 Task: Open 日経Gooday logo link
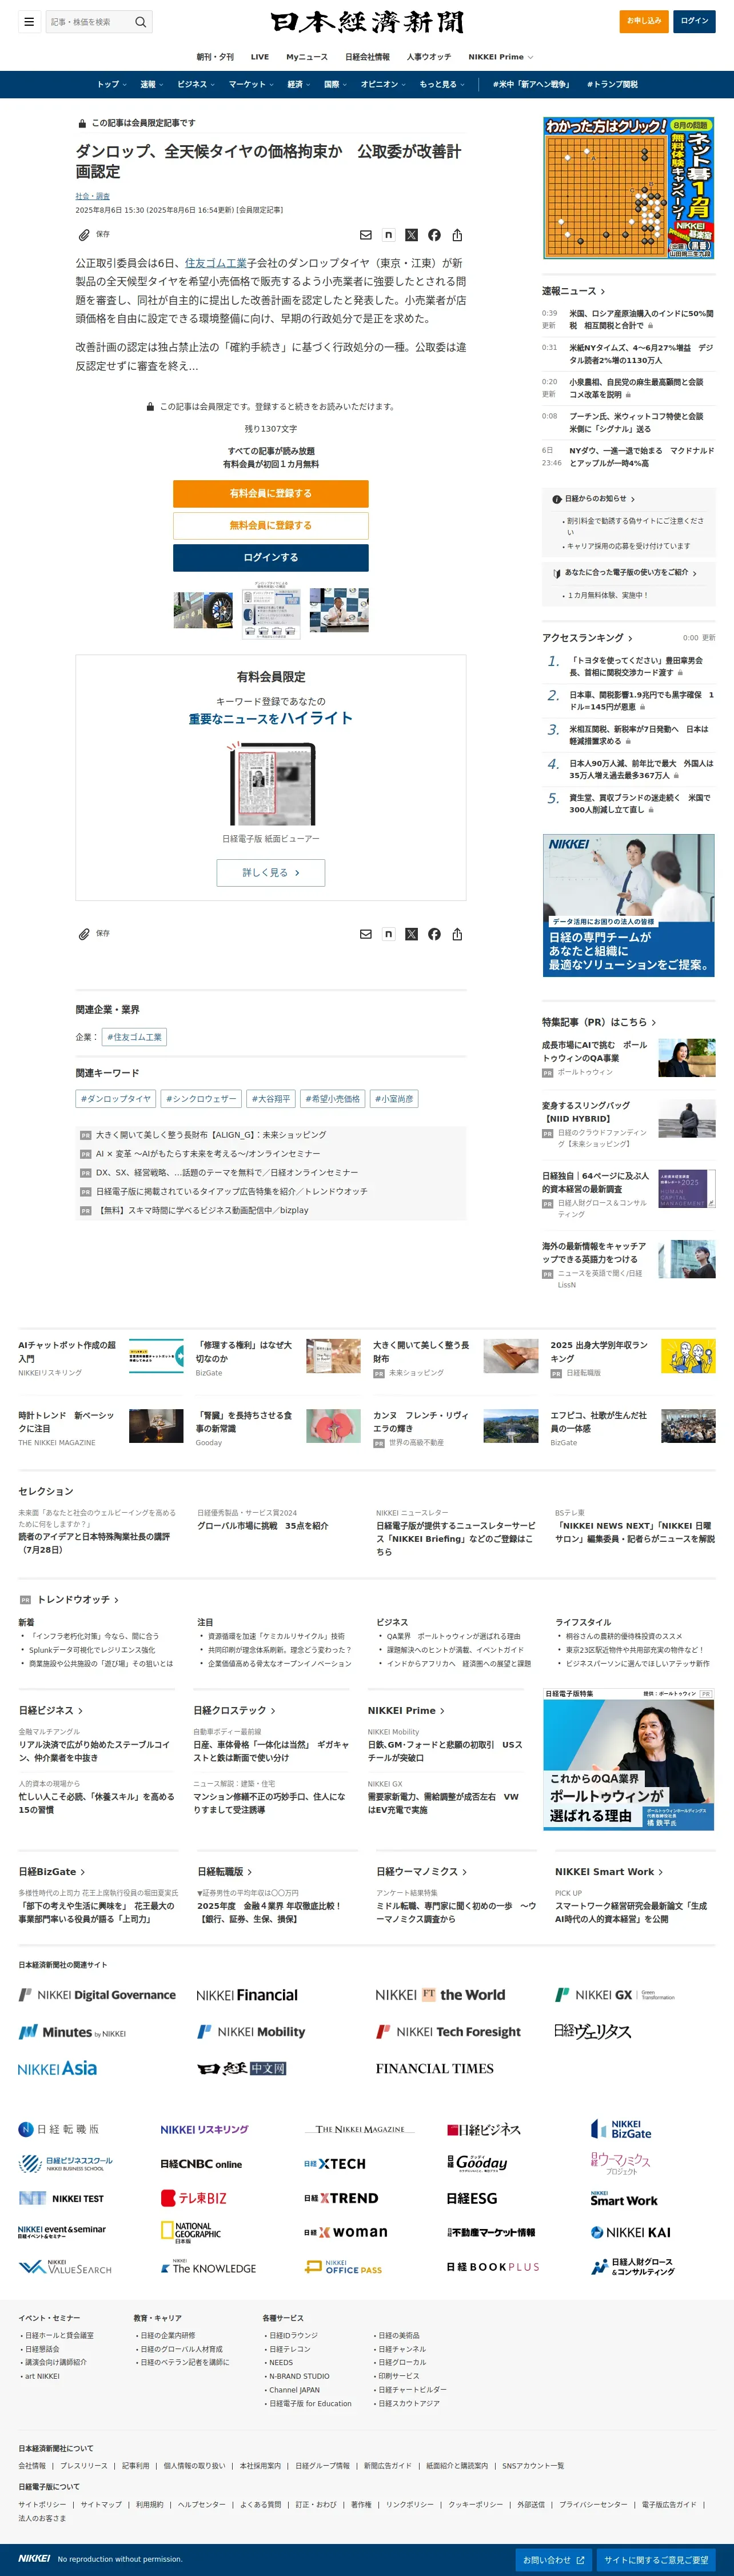pos(477,2163)
